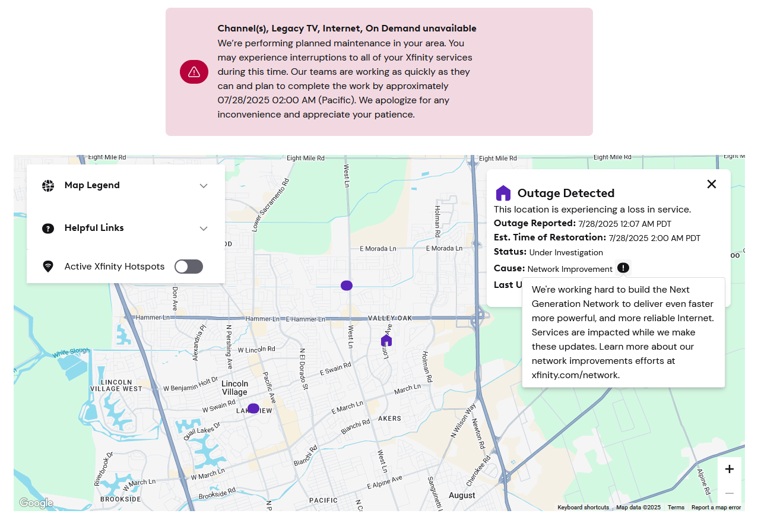
Task: Click the 'Network Improvement' cause text
Action: pos(570,269)
